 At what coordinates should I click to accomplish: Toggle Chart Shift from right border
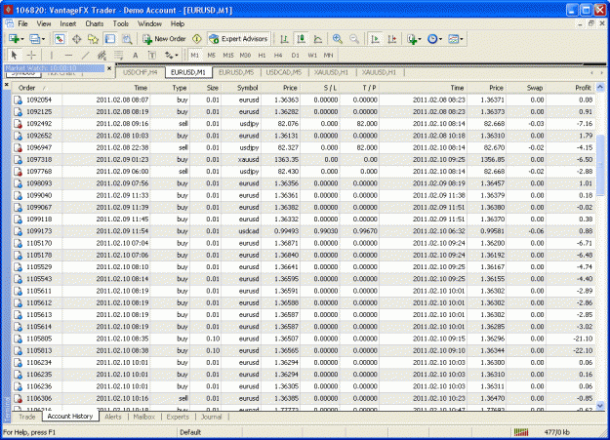(x=391, y=39)
